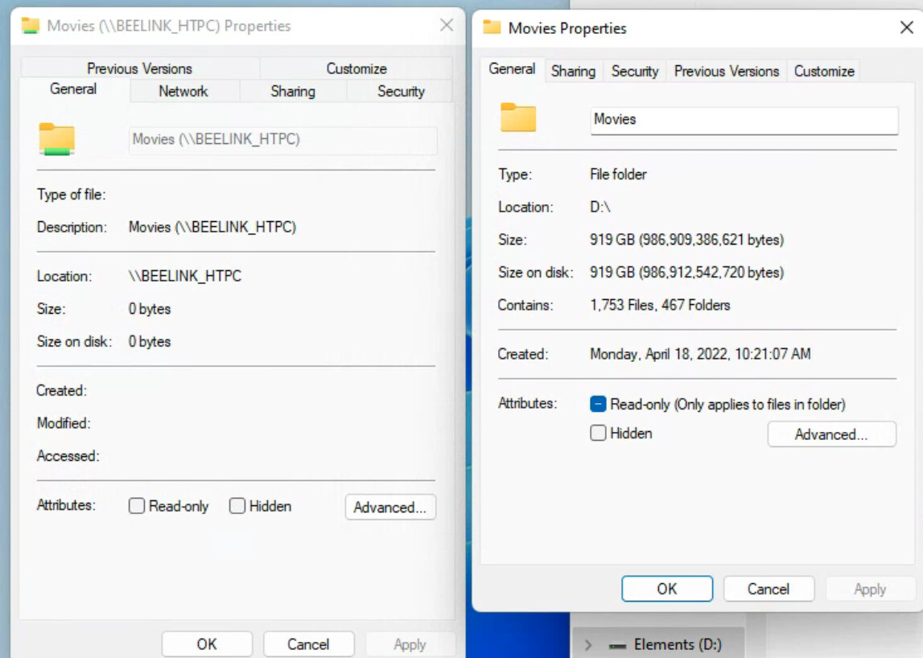
Task: Switch to Previous Versions tab in left dialog
Action: click(139, 68)
